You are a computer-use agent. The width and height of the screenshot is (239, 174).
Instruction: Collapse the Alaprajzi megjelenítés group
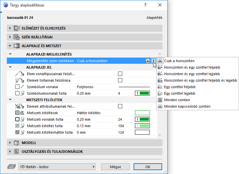click(x=10, y=54)
